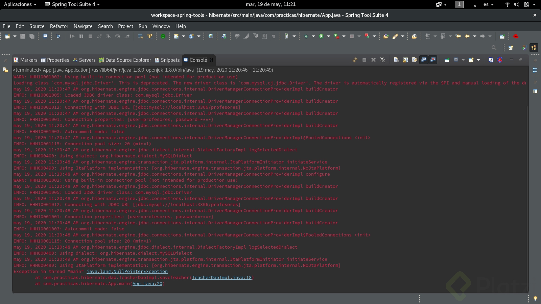Click Remove All Terminated Launches icon
This screenshot has height=304, width=541.
click(x=382, y=60)
